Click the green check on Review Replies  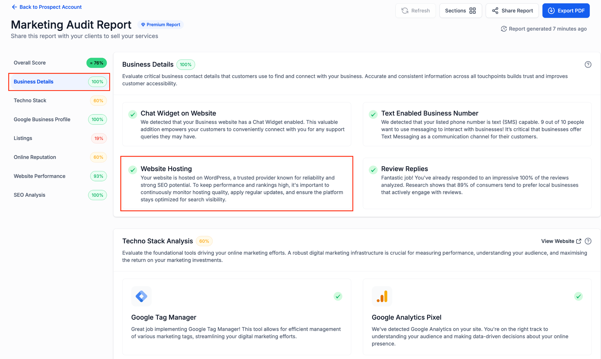(373, 170)
